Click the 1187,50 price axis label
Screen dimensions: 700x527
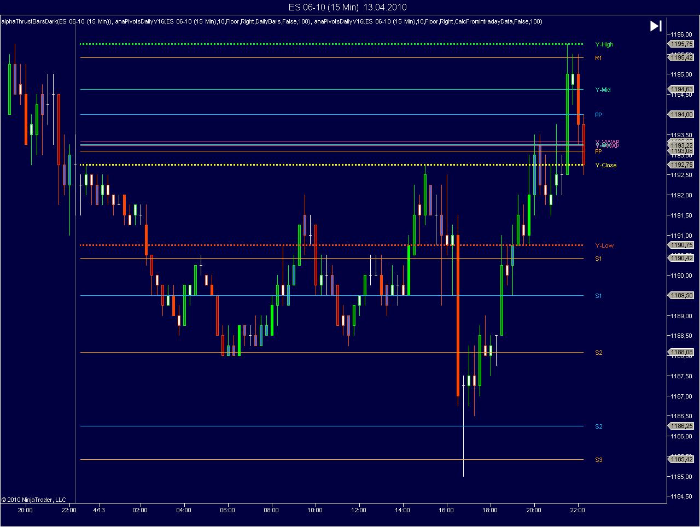681,376
